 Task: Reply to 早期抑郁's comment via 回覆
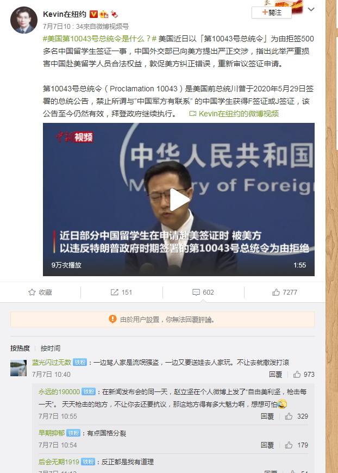(x=267, y=445)
